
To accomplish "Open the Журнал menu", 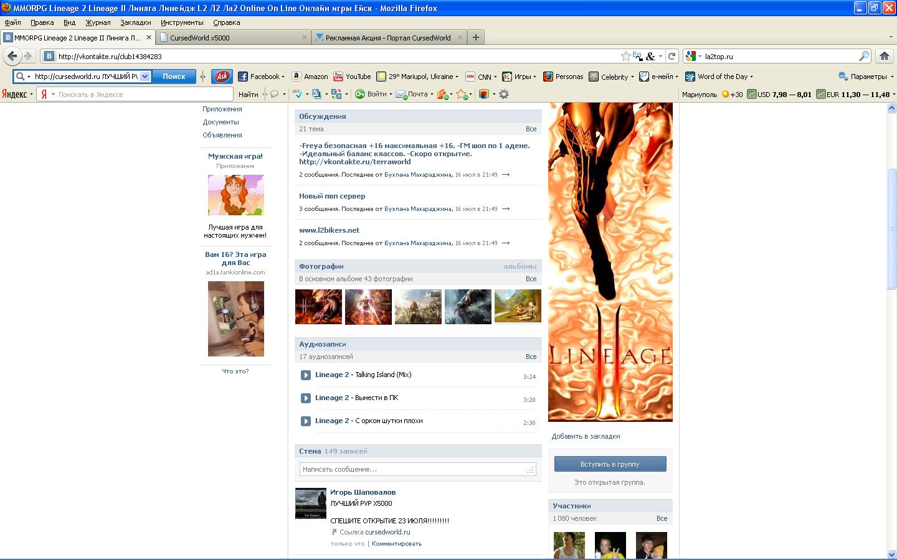I will coord(98,22).
